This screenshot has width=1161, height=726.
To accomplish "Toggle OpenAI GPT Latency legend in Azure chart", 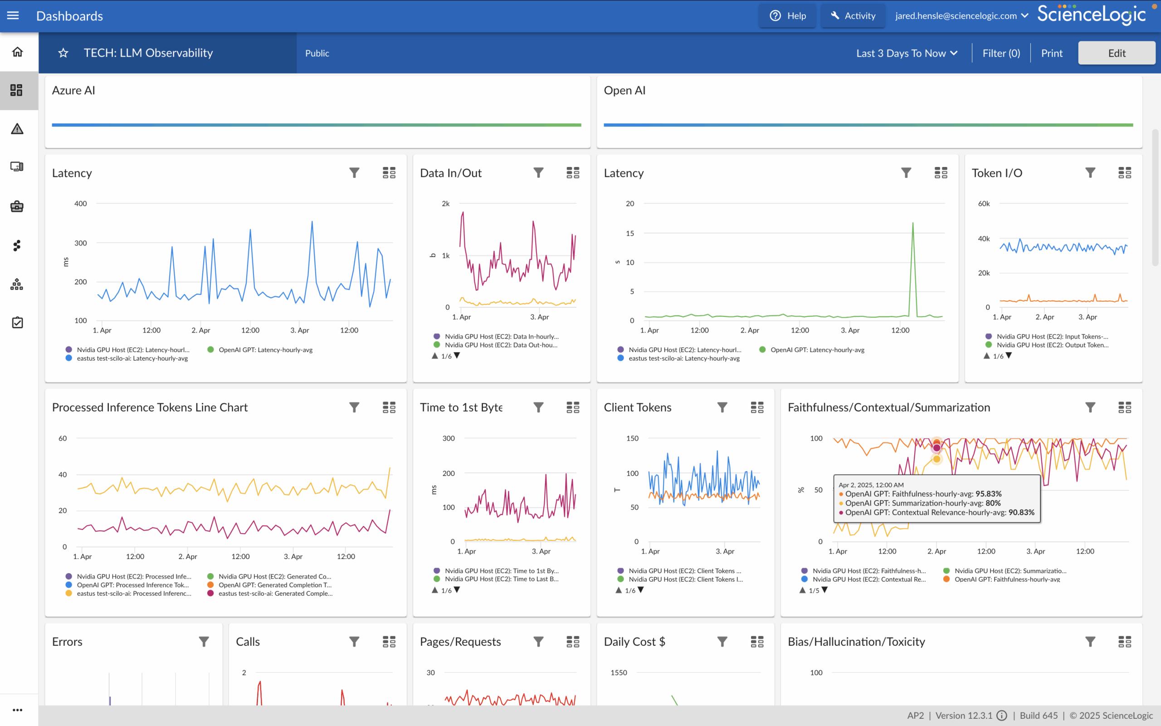I will click(x=265, y=350).
